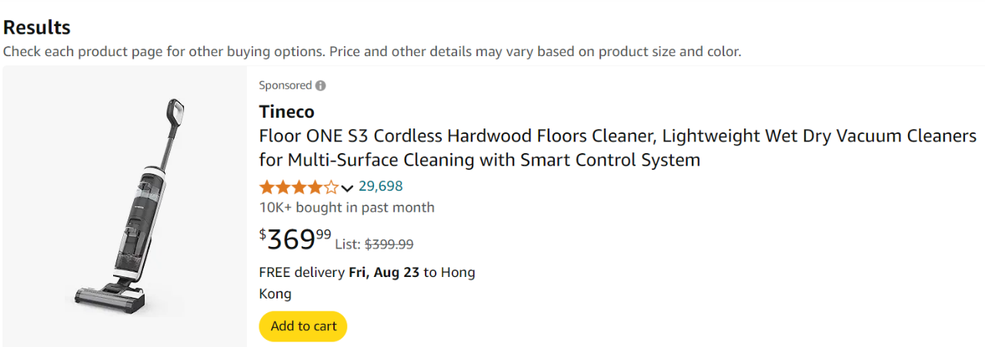Open the 29,698 ratings link
The height and width of the screenshot is (347, 985).
pos(380,186)
